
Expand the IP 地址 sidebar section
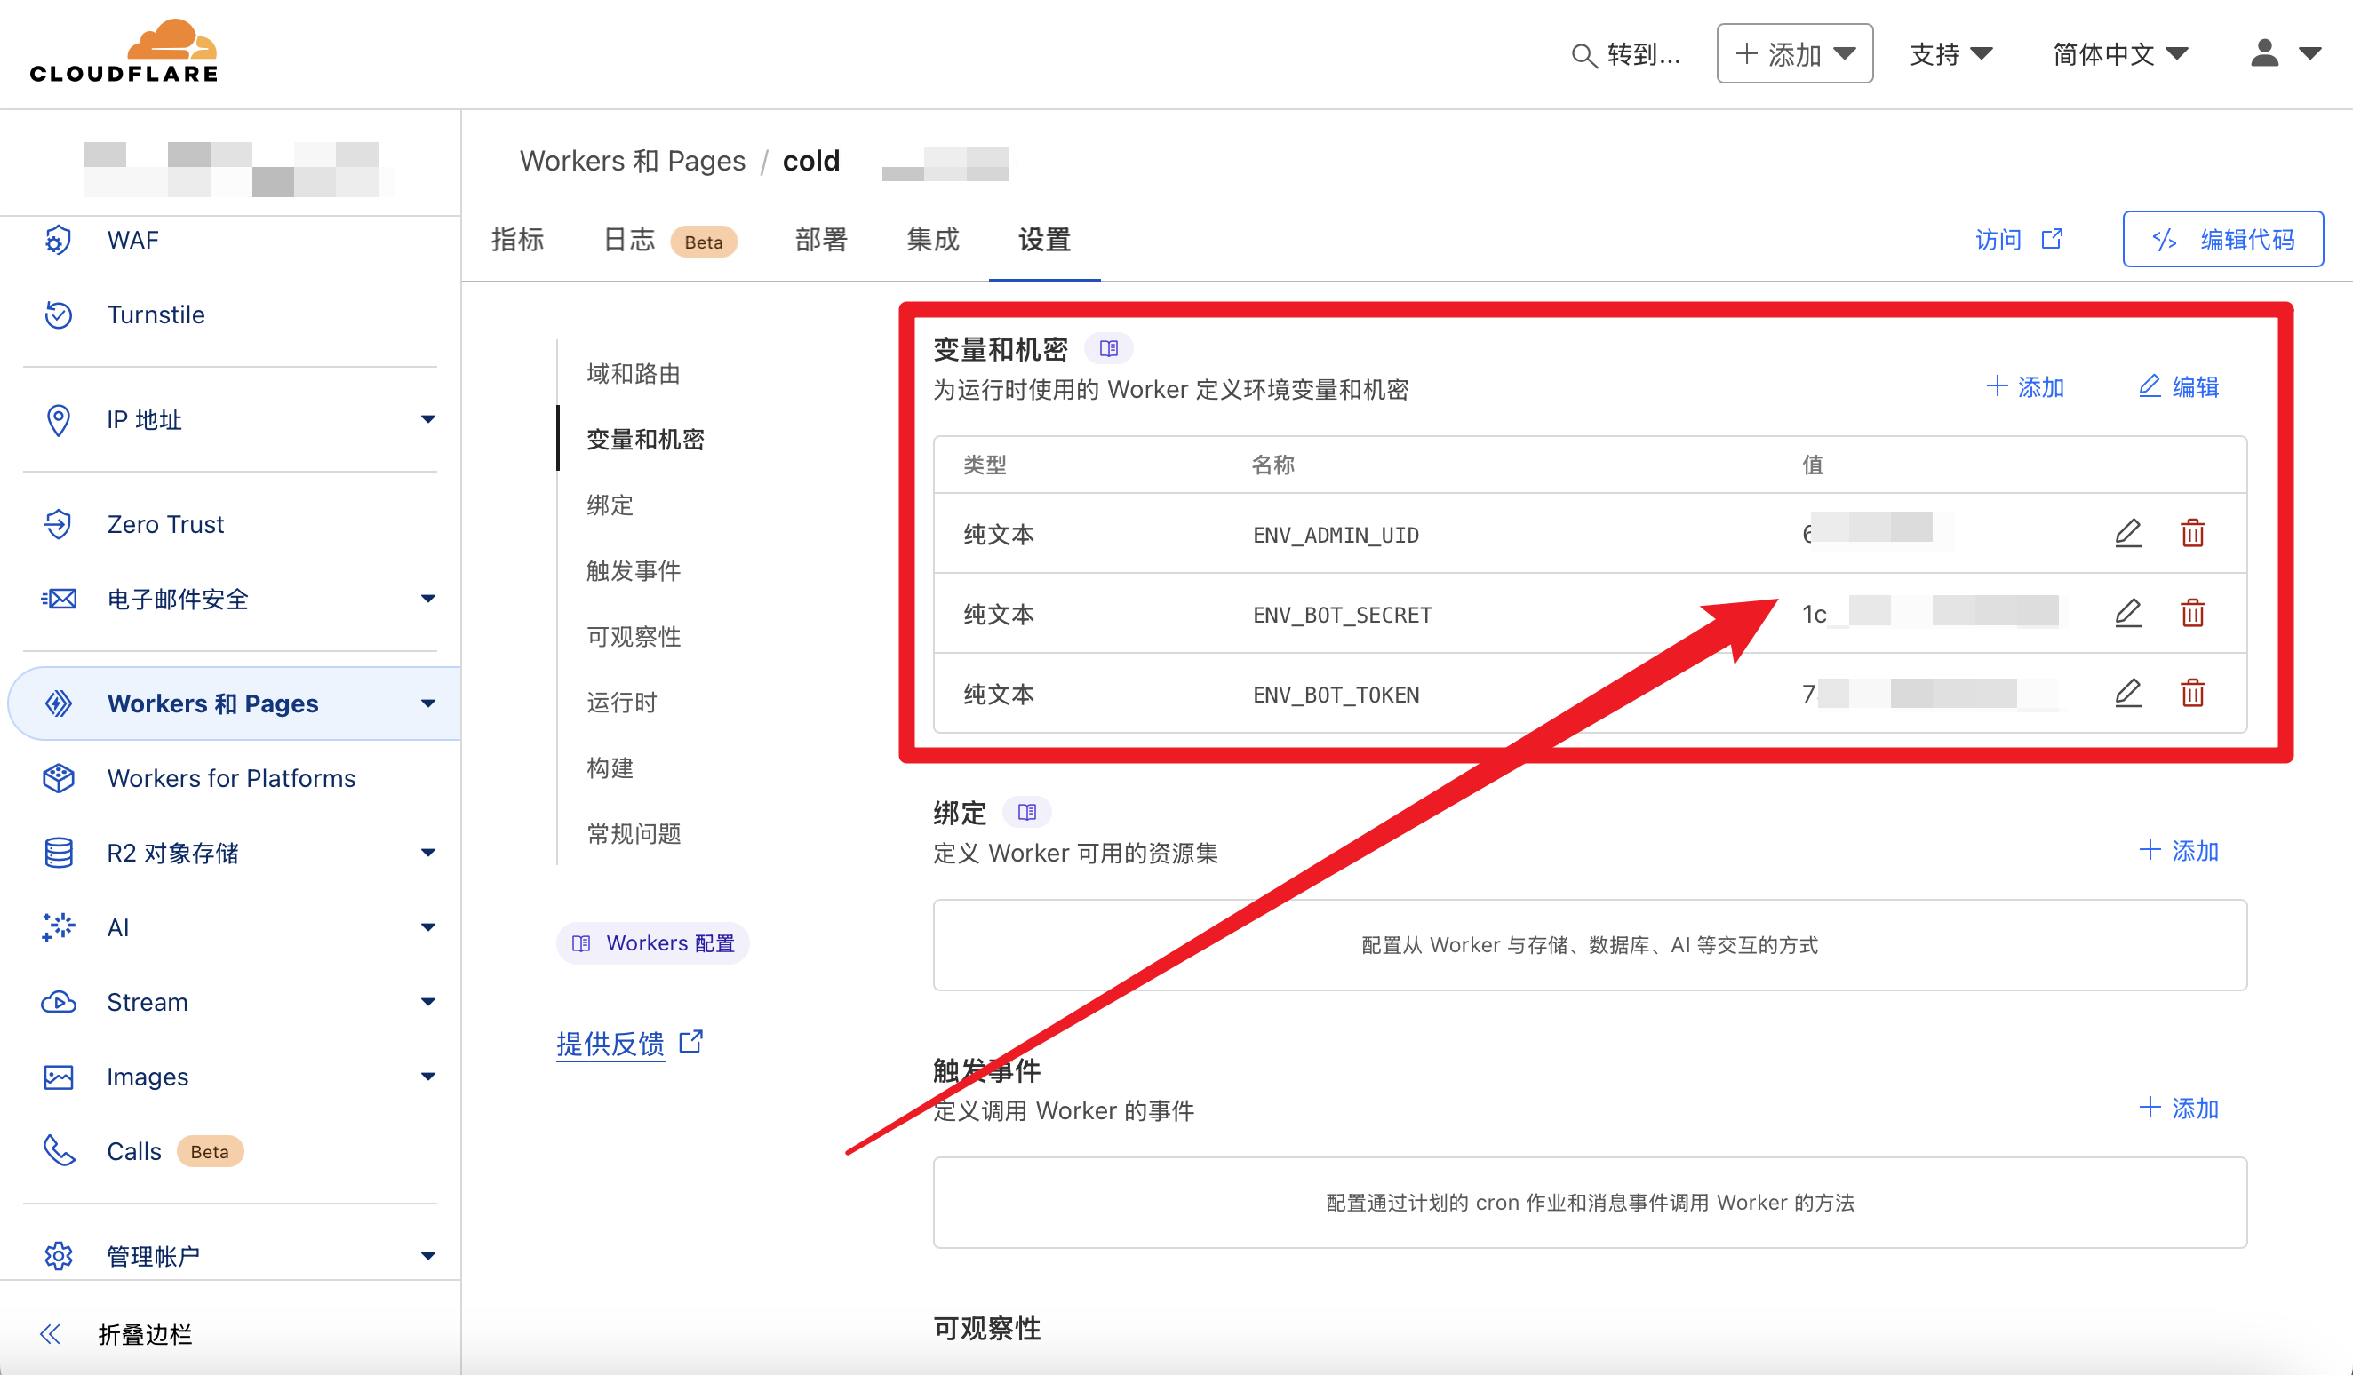tap(427, 419)
